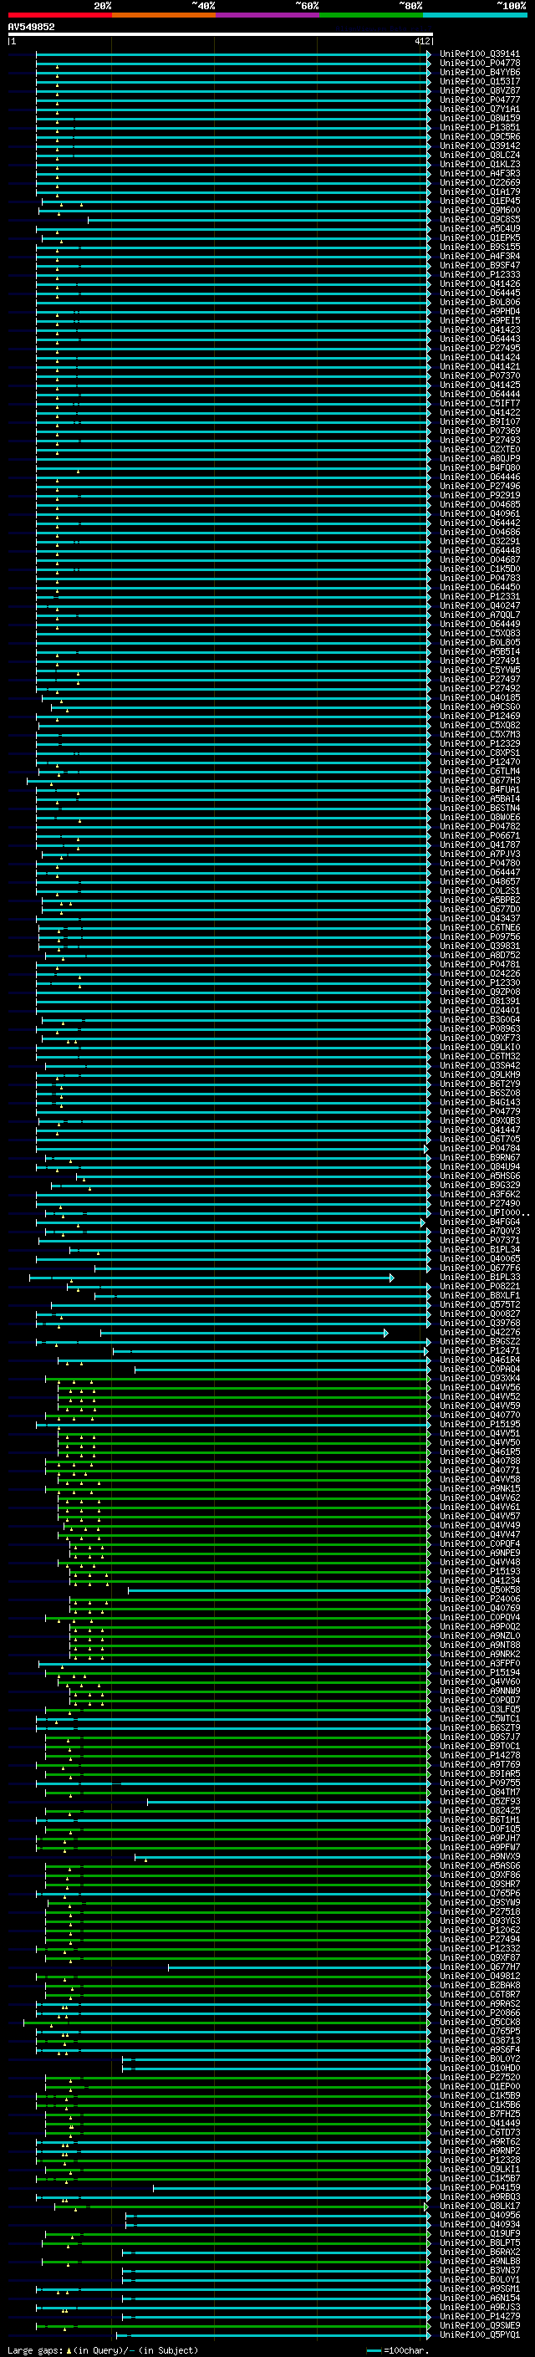Select the UniRef100_P15195 label
The height and width of the screenshot is (2357, 535).
point(479,1425)
